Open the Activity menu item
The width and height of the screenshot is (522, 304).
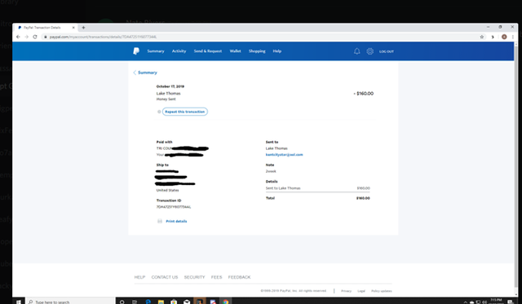[179, 51]
